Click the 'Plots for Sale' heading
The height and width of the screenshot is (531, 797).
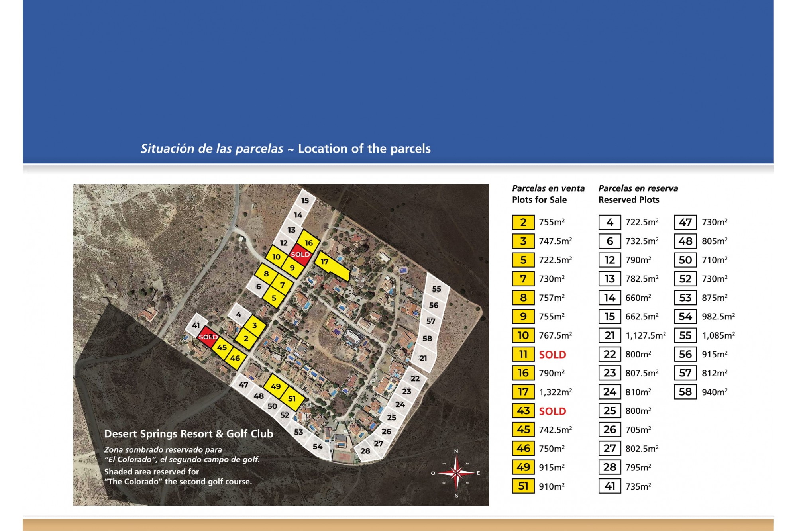[x=540, y=200]
